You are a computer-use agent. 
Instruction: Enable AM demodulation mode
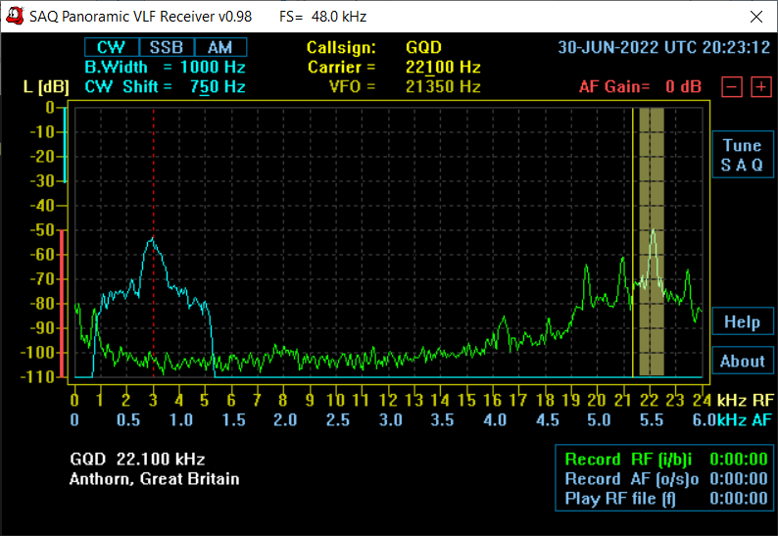tap(219, 47)
